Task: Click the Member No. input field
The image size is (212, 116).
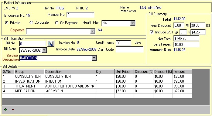Action: tap(80, 15)
